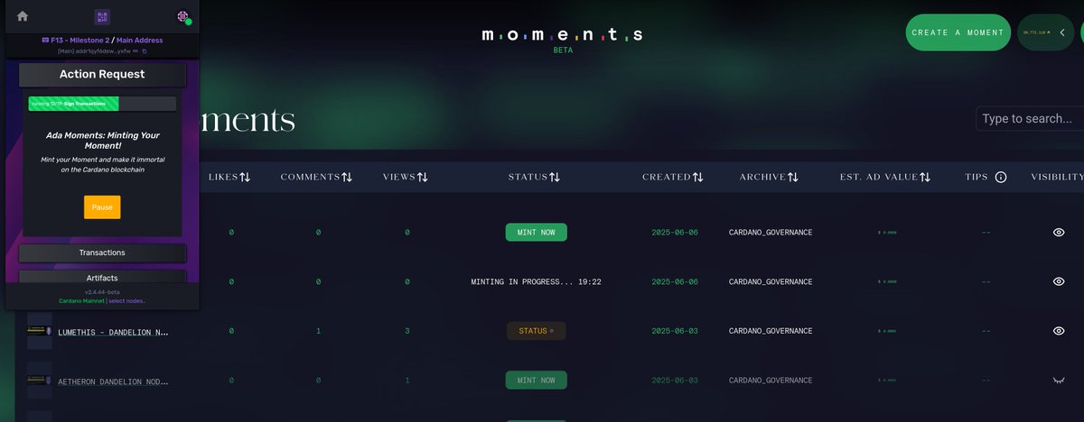Viewport: 1084px width, 422px height.
Task: Select the comment count 1 in Lumethis row
Action: click(x=318, y=331)
